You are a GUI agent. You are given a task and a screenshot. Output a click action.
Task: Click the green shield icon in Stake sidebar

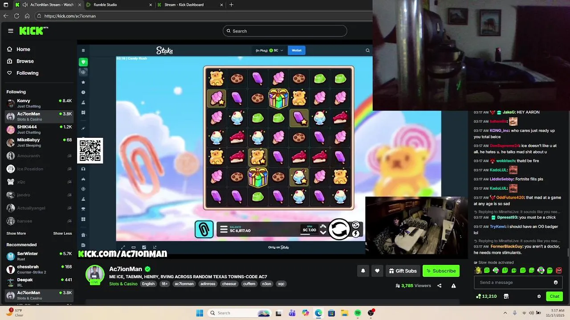click(83, 62)
